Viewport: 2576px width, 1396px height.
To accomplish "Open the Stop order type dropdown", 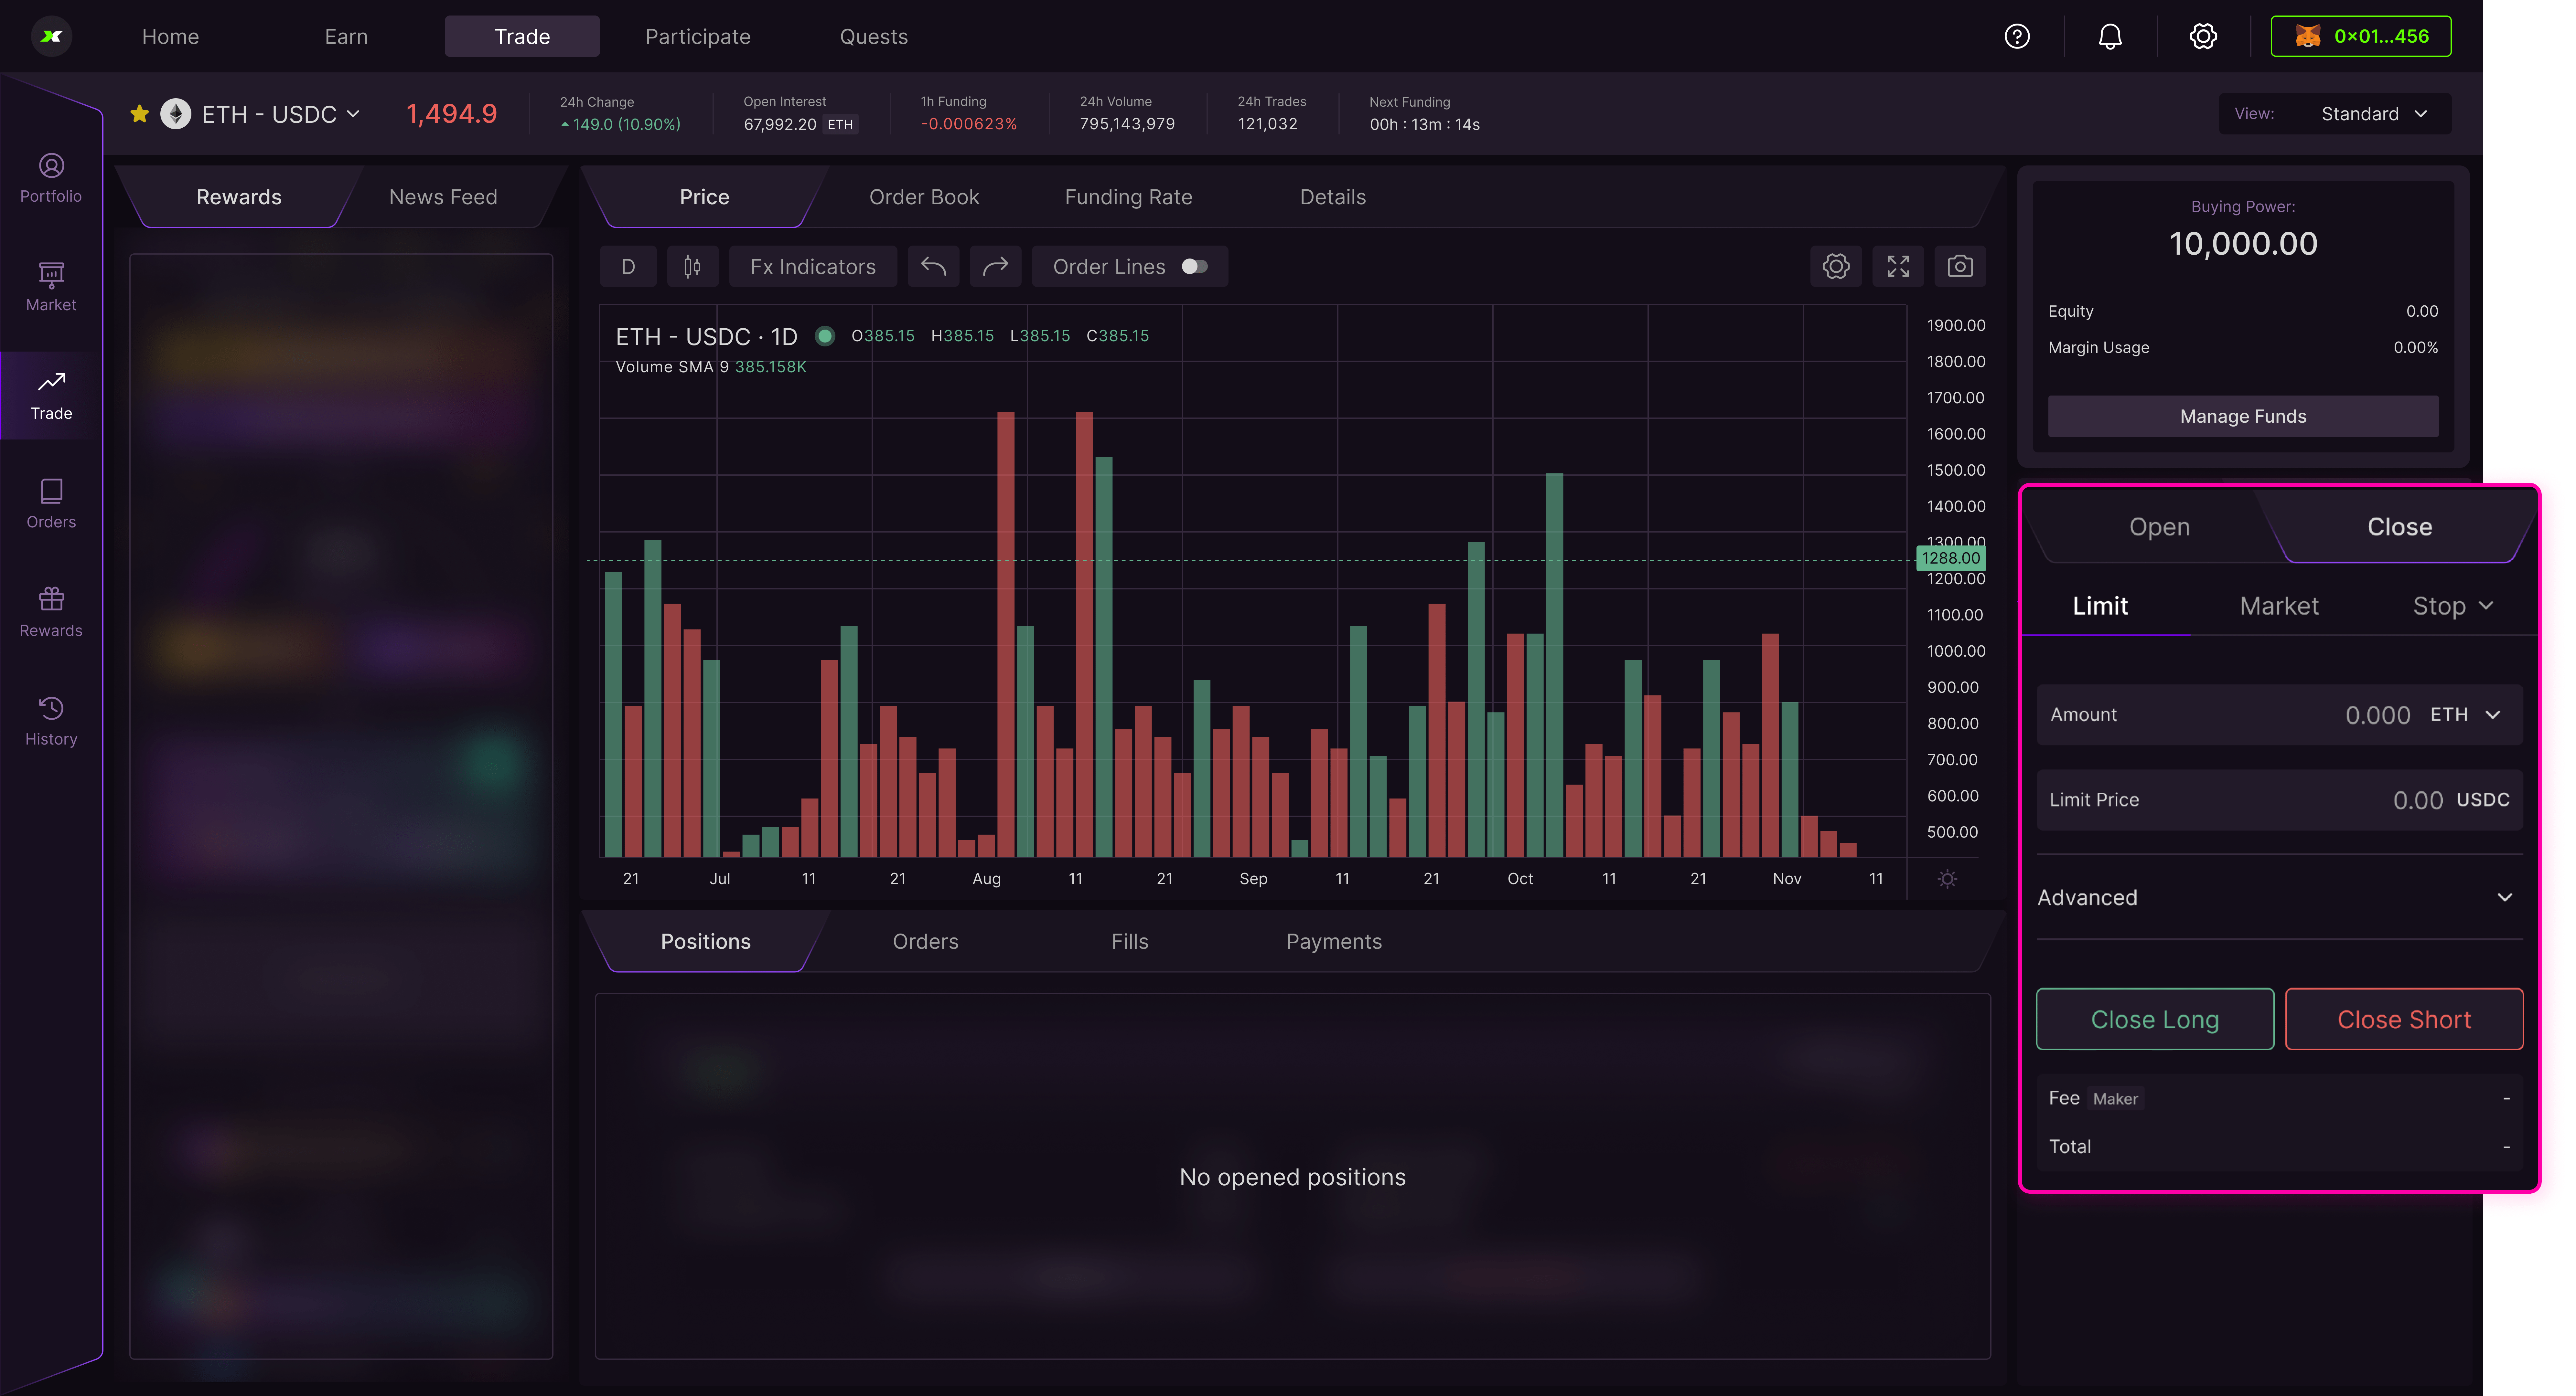I will click(2453, 607).
